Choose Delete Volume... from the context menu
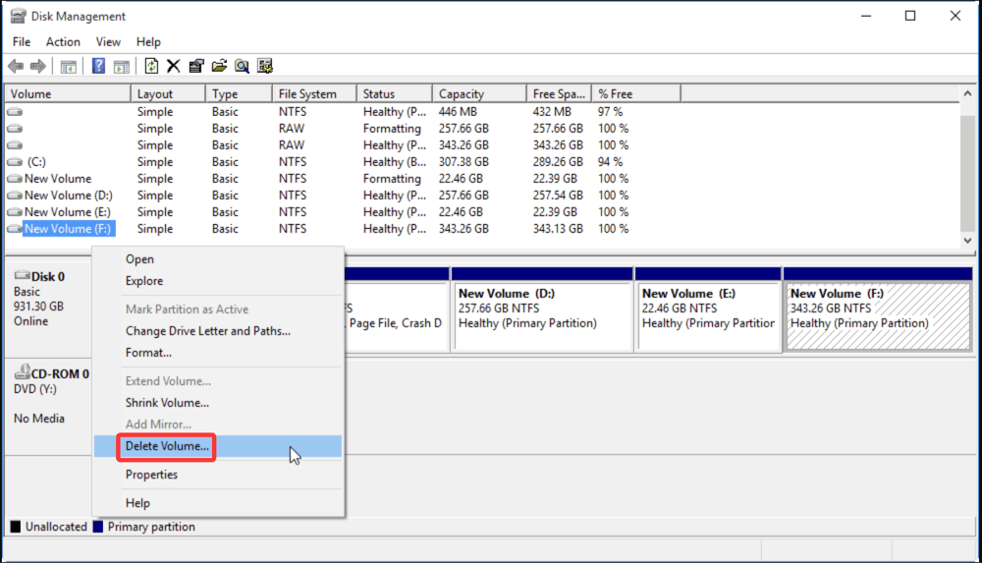 (x=218, y=446)
